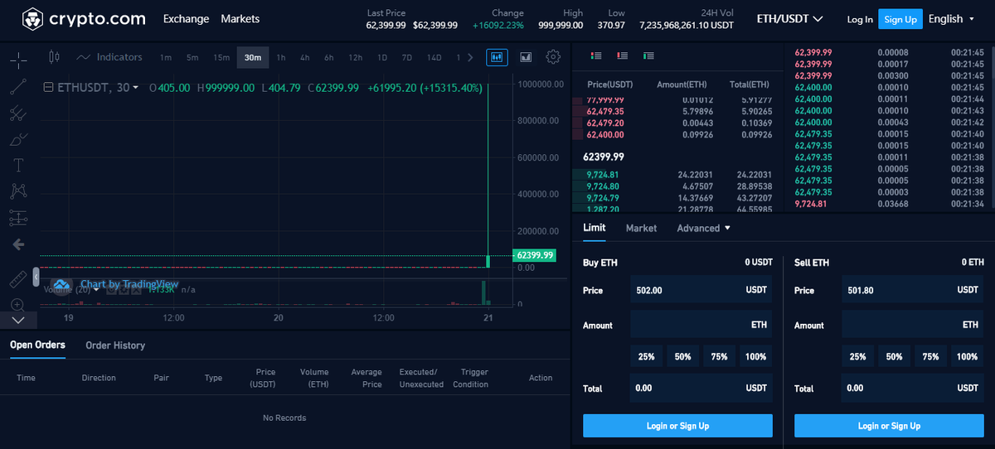Set chart interval to 5m
Screen dimensions: 995x449
192,57
